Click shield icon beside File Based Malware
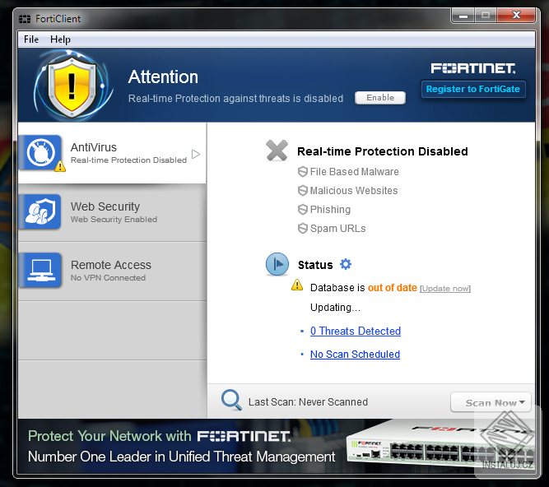 pos(303,172)
